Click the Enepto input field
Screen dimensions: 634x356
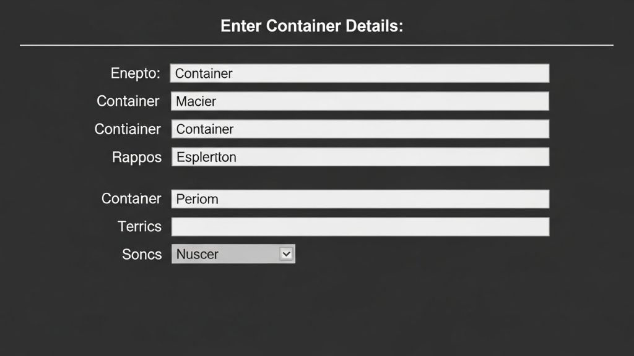(359, 73)
